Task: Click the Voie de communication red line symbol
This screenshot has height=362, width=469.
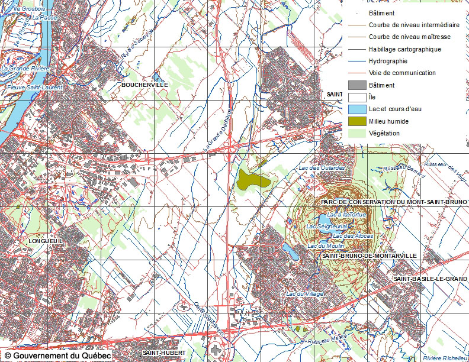Action: click(x=357, y=73)
